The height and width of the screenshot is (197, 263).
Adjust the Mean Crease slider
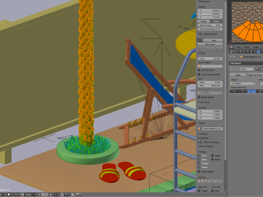click(210, 25)
